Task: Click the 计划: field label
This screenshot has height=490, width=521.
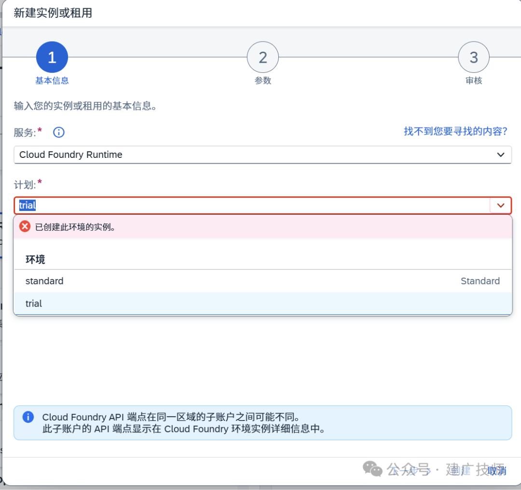Action: [25, 185]
